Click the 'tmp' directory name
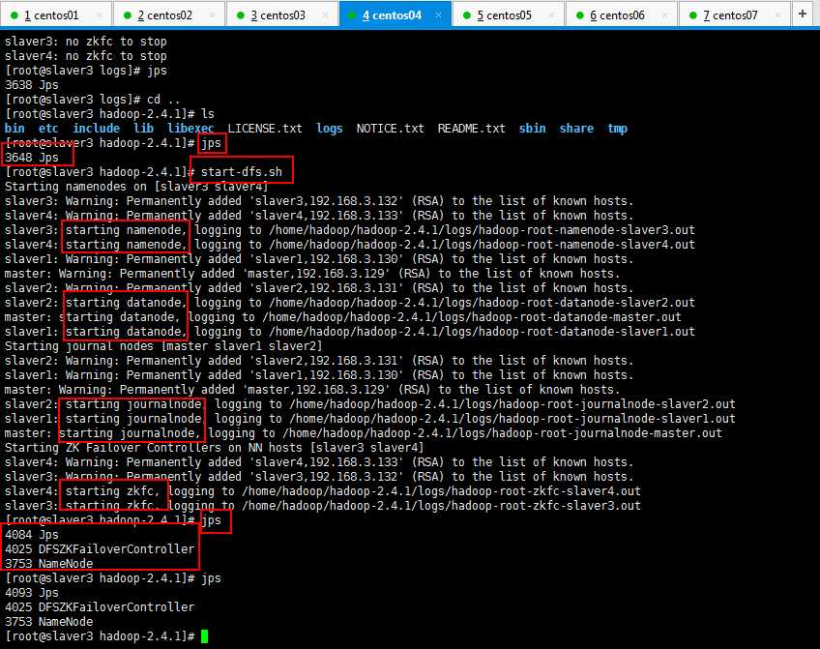820x649 pixels. pos(617,129)
